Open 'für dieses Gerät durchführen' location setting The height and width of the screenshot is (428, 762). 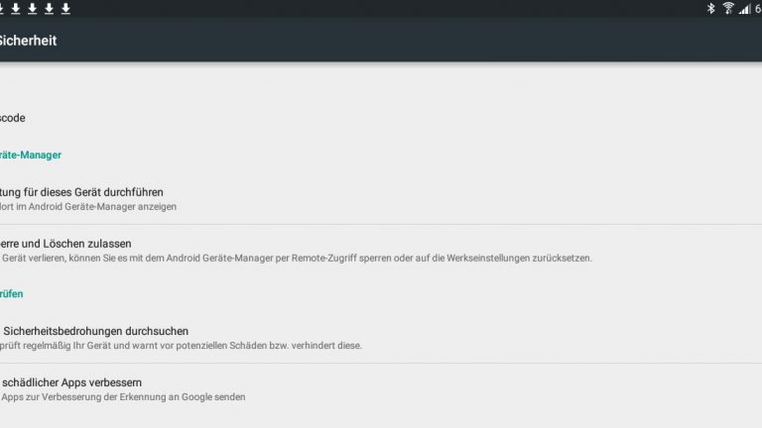[x=81, y=191]
